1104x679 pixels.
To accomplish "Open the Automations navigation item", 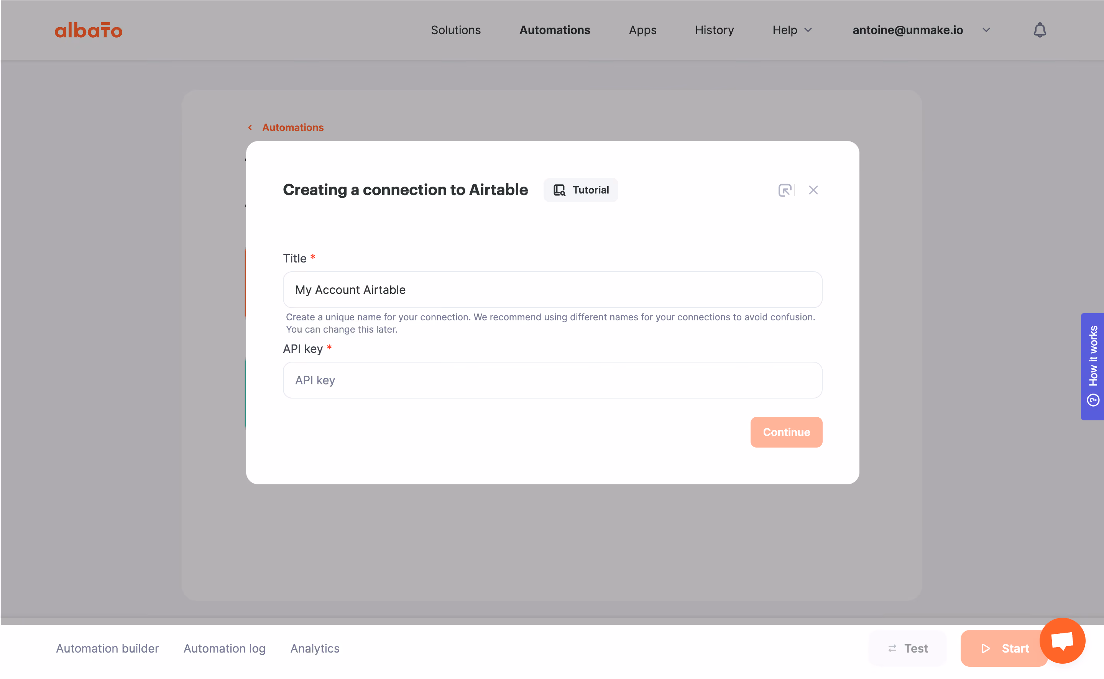I will pos(555,30).
